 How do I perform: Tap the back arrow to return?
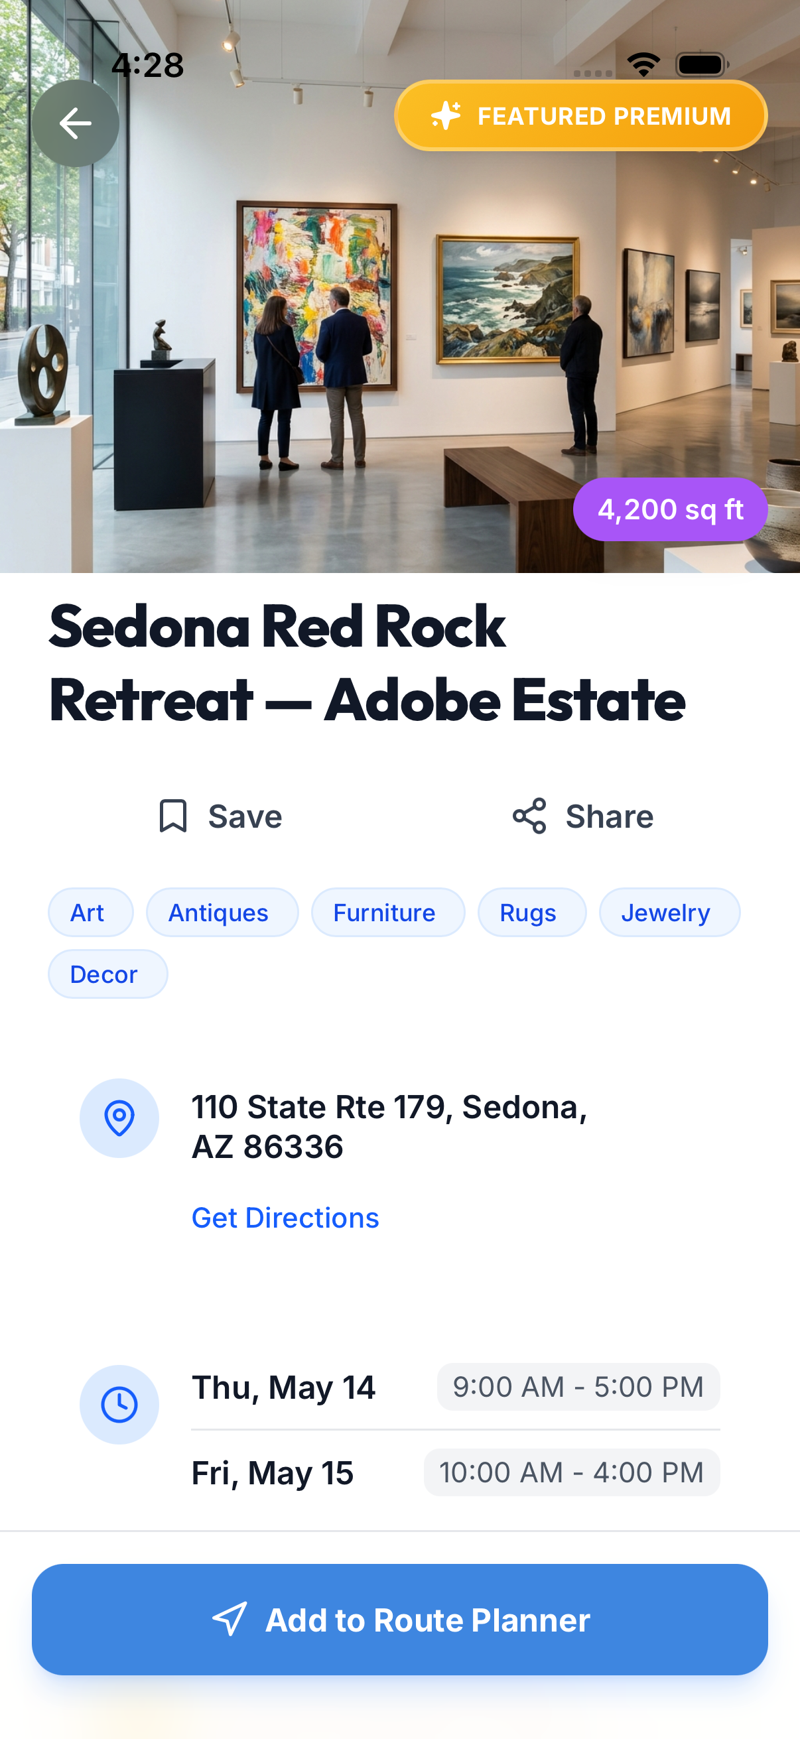76,122
